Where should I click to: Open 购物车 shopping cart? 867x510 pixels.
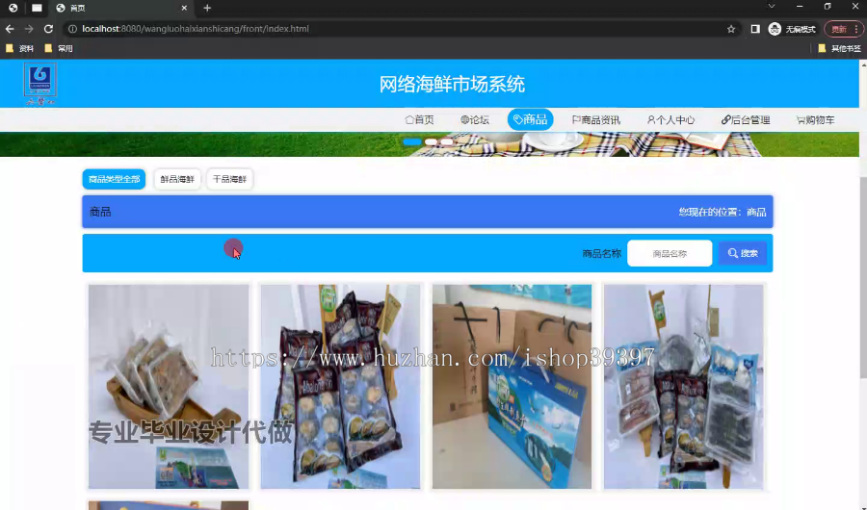click(x=815, y=120)
